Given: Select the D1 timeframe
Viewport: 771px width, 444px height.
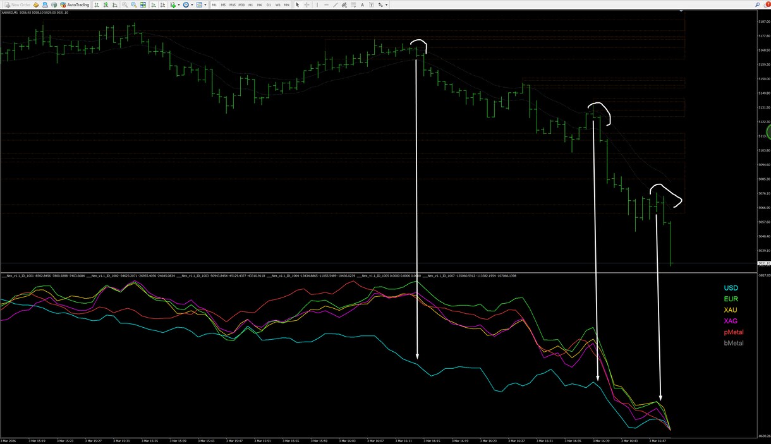Looking at the screenshot, I should point(269,4).
